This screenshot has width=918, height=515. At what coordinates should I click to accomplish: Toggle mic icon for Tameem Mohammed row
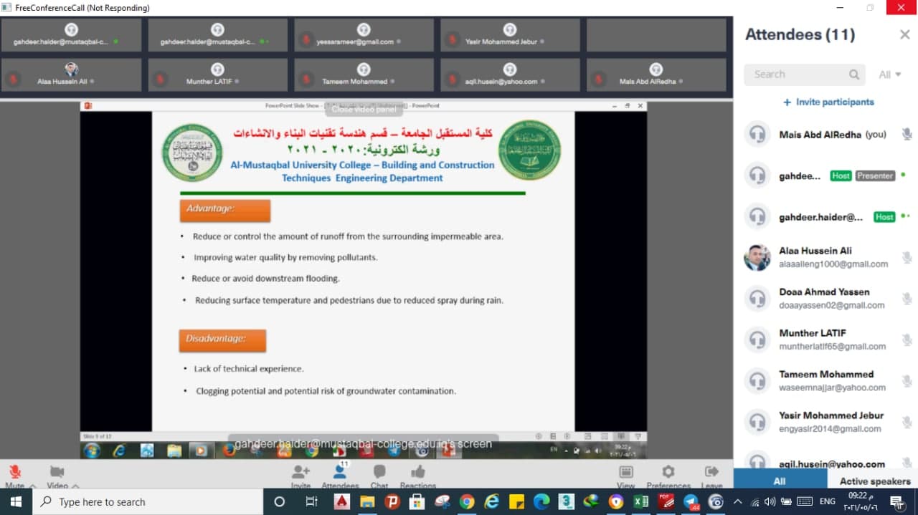tap(907, 380)
